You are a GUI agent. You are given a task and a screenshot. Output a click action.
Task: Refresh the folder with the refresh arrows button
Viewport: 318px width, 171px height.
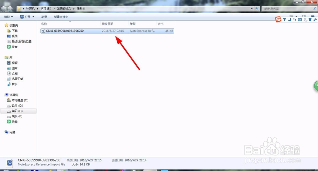(x=257, y=9)
